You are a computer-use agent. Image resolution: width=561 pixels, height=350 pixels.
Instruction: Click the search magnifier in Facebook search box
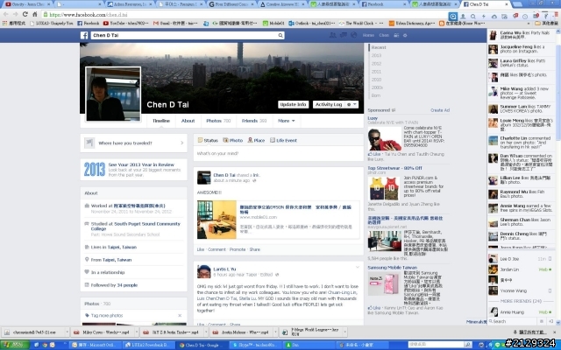[x=280, y=35]
